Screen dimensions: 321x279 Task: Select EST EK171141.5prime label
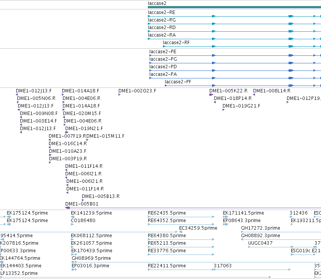(x=243, y=213)
